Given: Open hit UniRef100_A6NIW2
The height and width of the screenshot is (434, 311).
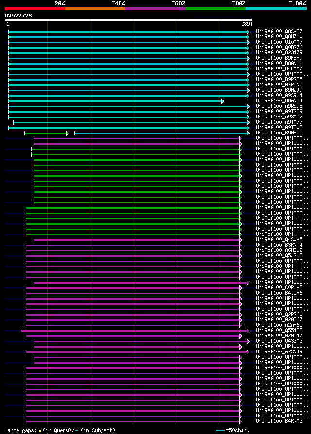Looking at the screenshot, I should [279, 250].
